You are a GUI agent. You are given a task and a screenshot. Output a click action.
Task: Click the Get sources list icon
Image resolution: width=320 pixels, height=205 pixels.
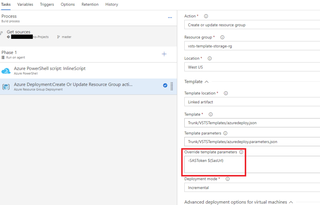(x=2, y=33)
